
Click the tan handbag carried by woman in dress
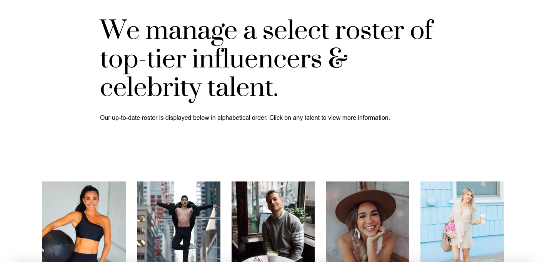pos(446,244)
